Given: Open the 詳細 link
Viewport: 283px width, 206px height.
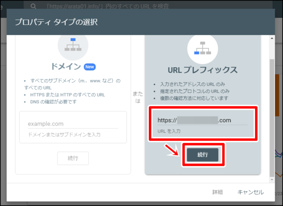Looking at the screenshot, I should 218,192.
